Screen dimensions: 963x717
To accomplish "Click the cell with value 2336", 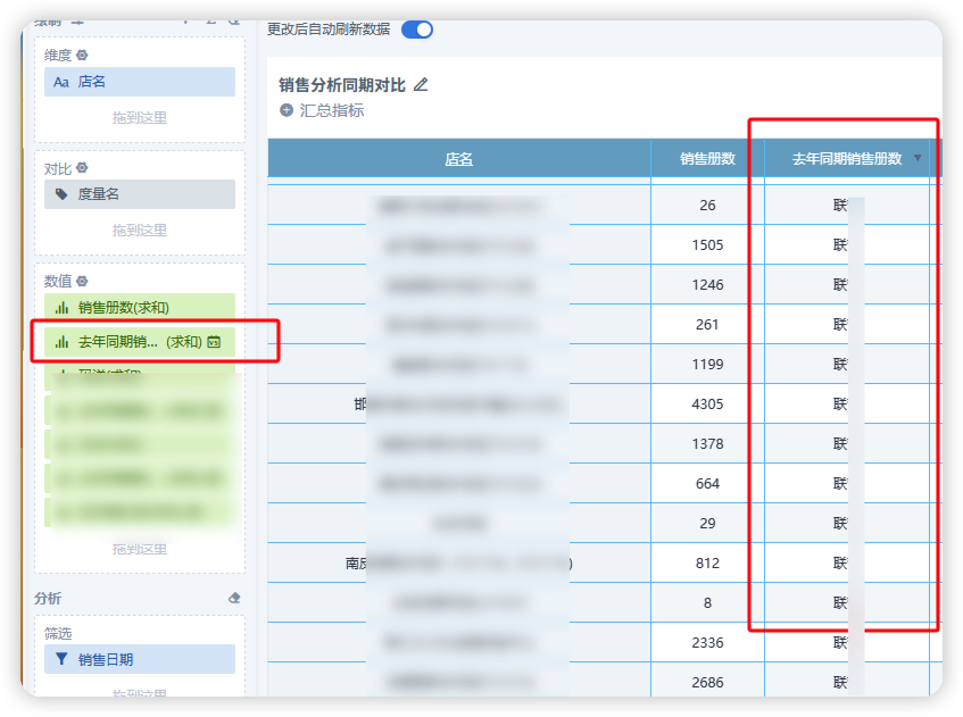I will click(708, 643).
